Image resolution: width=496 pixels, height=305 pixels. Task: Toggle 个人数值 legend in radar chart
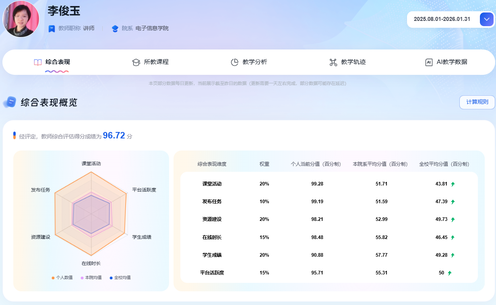coord(62,278)
